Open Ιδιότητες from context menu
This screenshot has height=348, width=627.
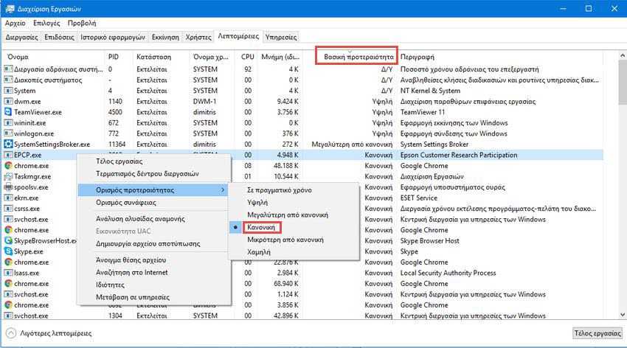[x=110, y=285]
